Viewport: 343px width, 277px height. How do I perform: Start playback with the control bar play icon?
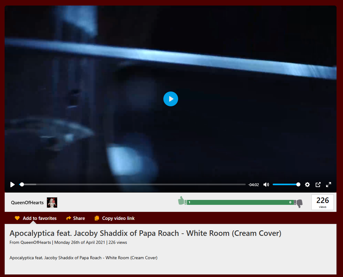13,185
